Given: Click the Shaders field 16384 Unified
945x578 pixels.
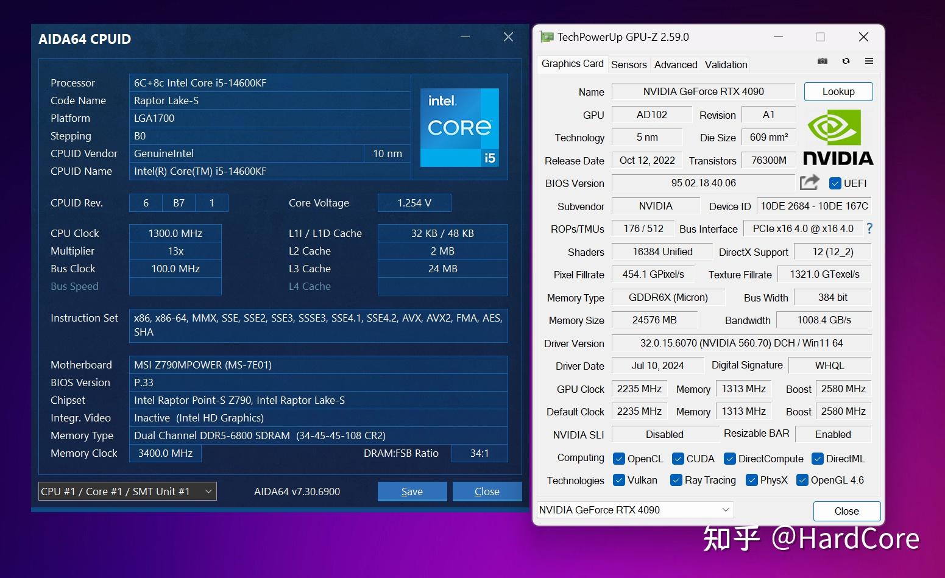Looking at the screenshot, I should coord(662,252).
